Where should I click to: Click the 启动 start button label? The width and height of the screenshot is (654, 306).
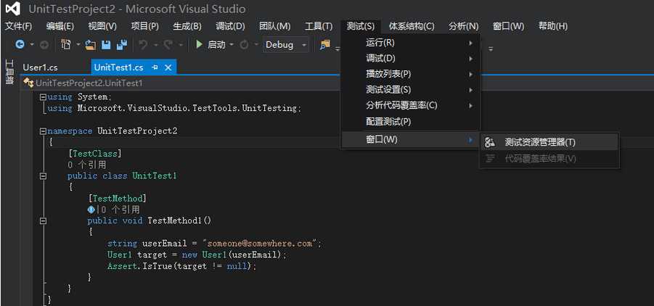216,45
